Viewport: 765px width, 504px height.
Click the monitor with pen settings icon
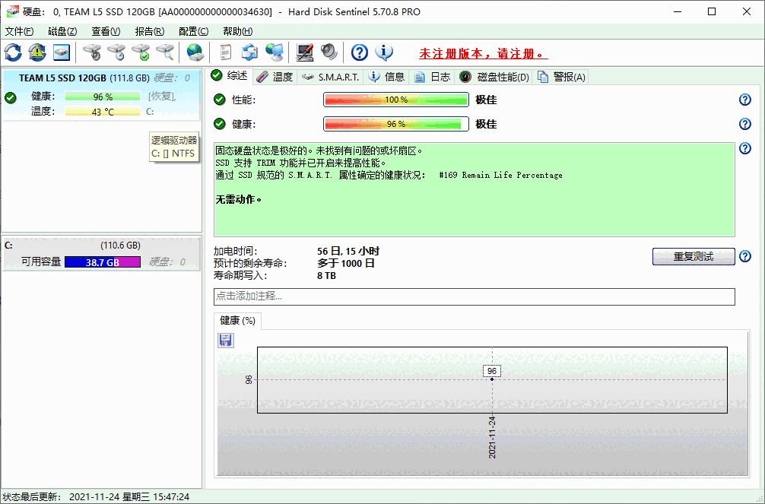pyautogui.click(x=304, y=52)
